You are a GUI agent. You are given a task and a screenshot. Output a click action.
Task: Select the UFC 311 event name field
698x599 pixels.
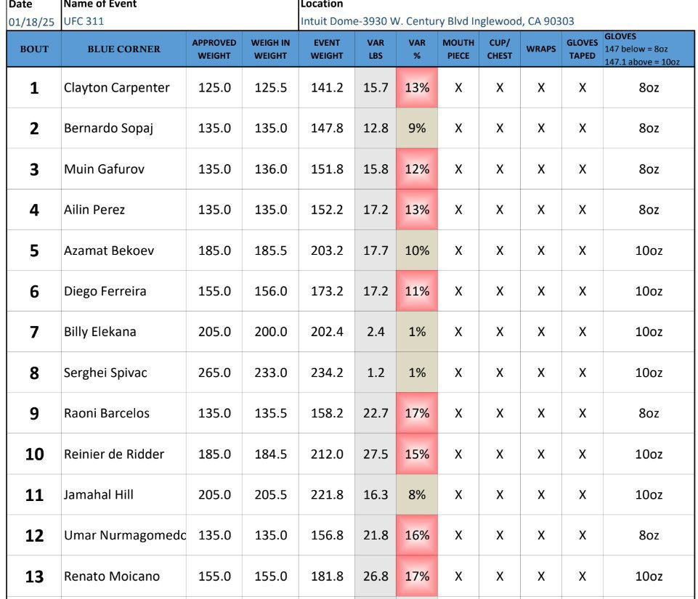click(x=84, y=21)
